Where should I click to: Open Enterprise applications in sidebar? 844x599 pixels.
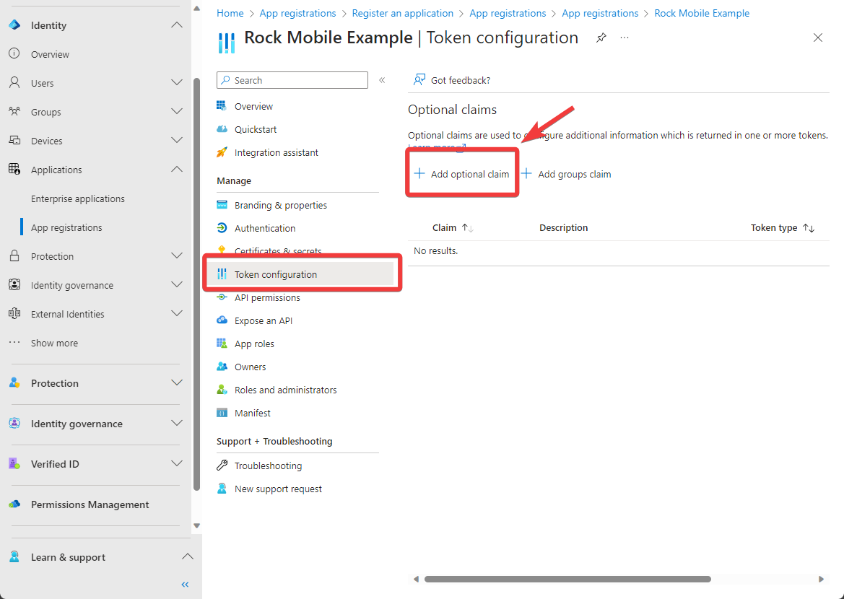(77, 198)
